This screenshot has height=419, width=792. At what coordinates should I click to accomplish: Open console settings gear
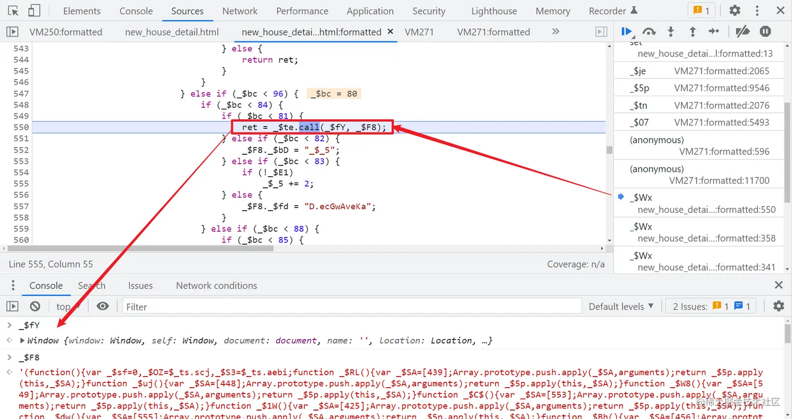[x=779, y=306]
